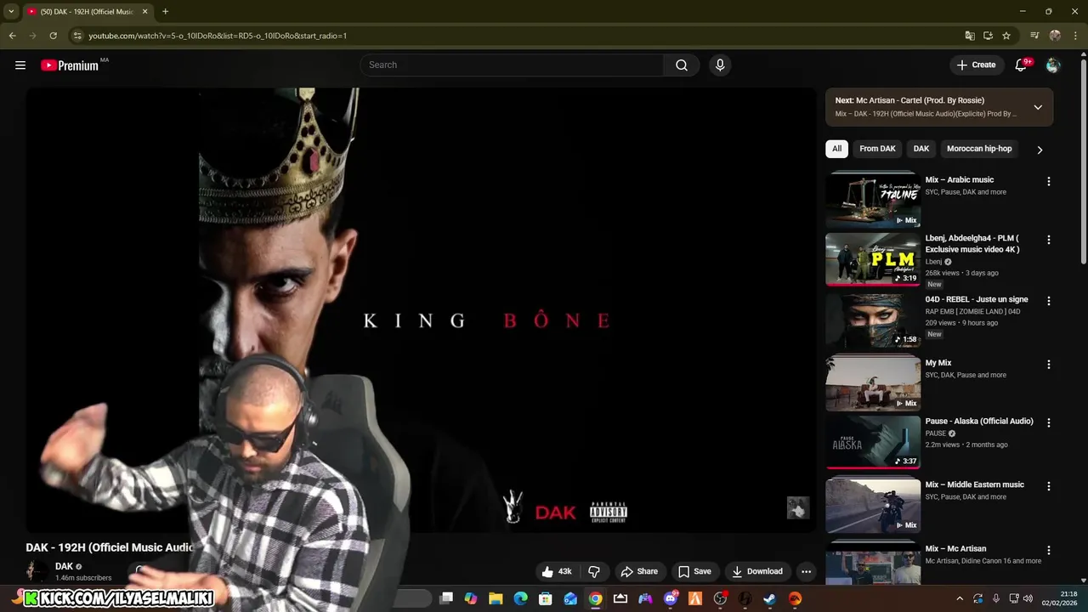Reload the page in Chrome
Viewport: 1088px width, 612px height.
click(53, 36)
